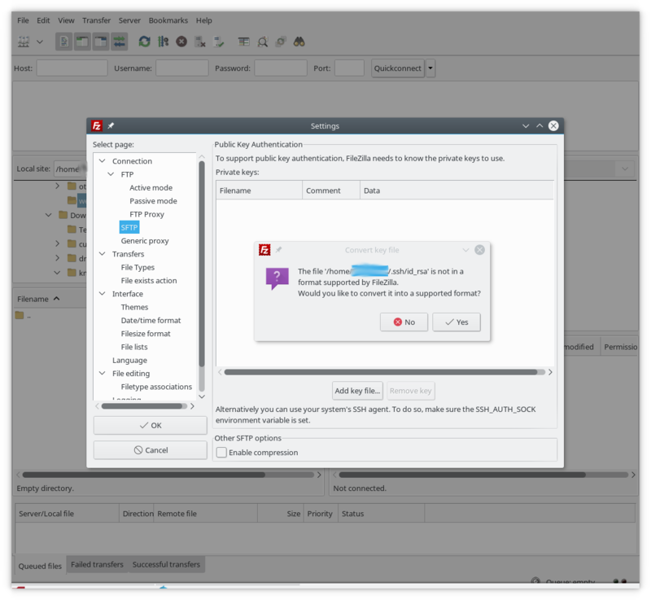The height and width of the screenshot is (600, 651).
Task: Click the pin icon in Settings title bar
Action: 111,126
